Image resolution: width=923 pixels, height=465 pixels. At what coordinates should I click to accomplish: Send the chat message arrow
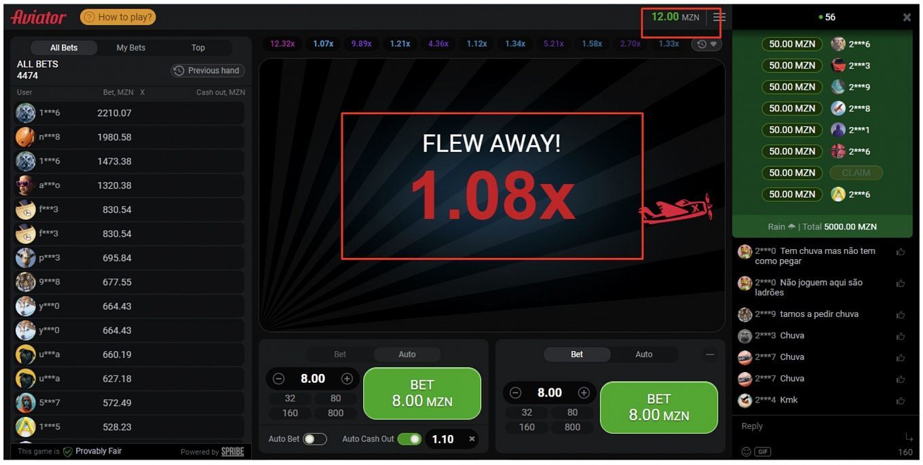tap(909, 436)
